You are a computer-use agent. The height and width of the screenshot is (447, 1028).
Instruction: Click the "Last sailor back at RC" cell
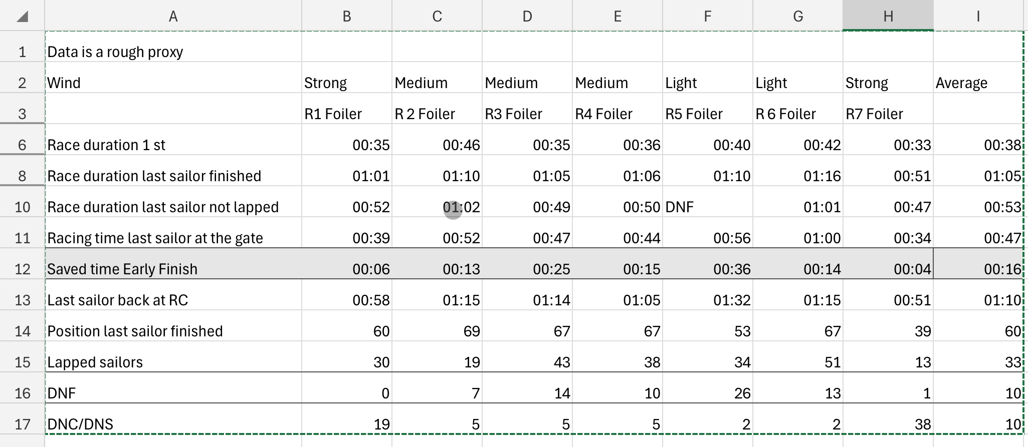(173, 300)
